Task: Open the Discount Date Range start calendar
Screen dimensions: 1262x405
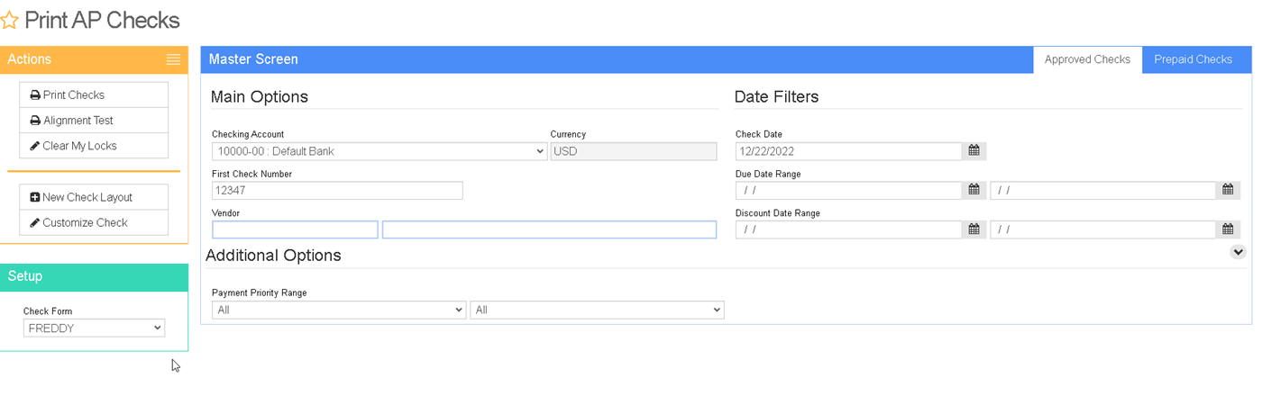Action: click(x=974, y=229)
